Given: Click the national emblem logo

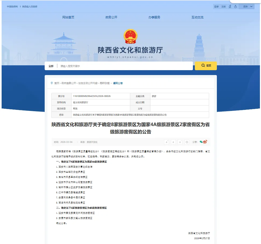Looking at the screenshot, I should click(x=130, y=36).
